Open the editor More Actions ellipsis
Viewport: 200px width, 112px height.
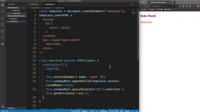(x=136, y=4)
